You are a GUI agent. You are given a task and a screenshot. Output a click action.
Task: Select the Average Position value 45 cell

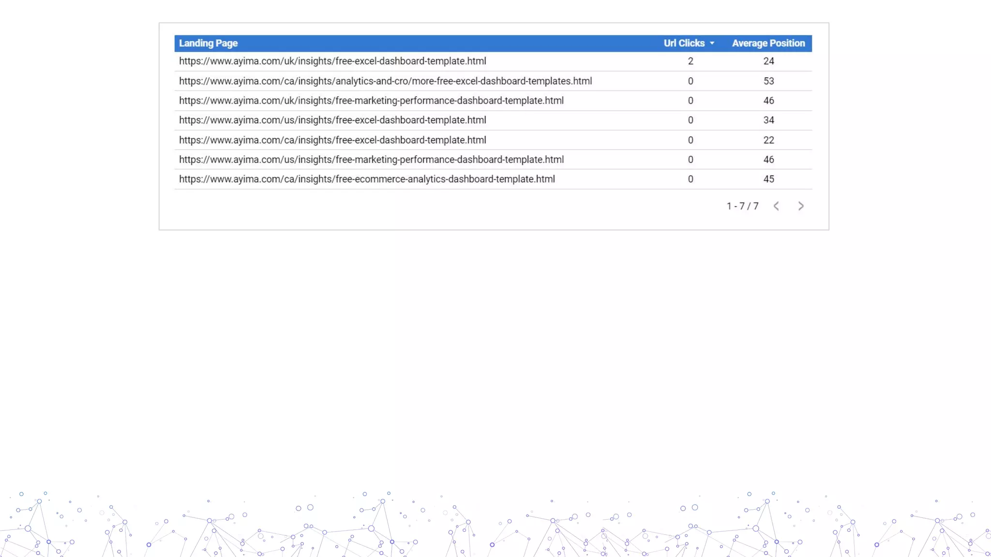768,179
